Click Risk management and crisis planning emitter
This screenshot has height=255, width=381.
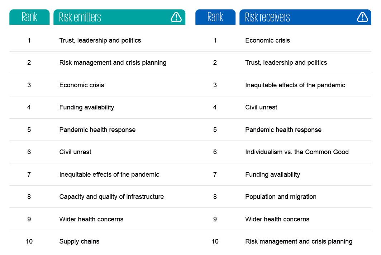113,63
